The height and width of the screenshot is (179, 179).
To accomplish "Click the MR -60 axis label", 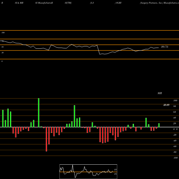I will [x=175, y=146].
